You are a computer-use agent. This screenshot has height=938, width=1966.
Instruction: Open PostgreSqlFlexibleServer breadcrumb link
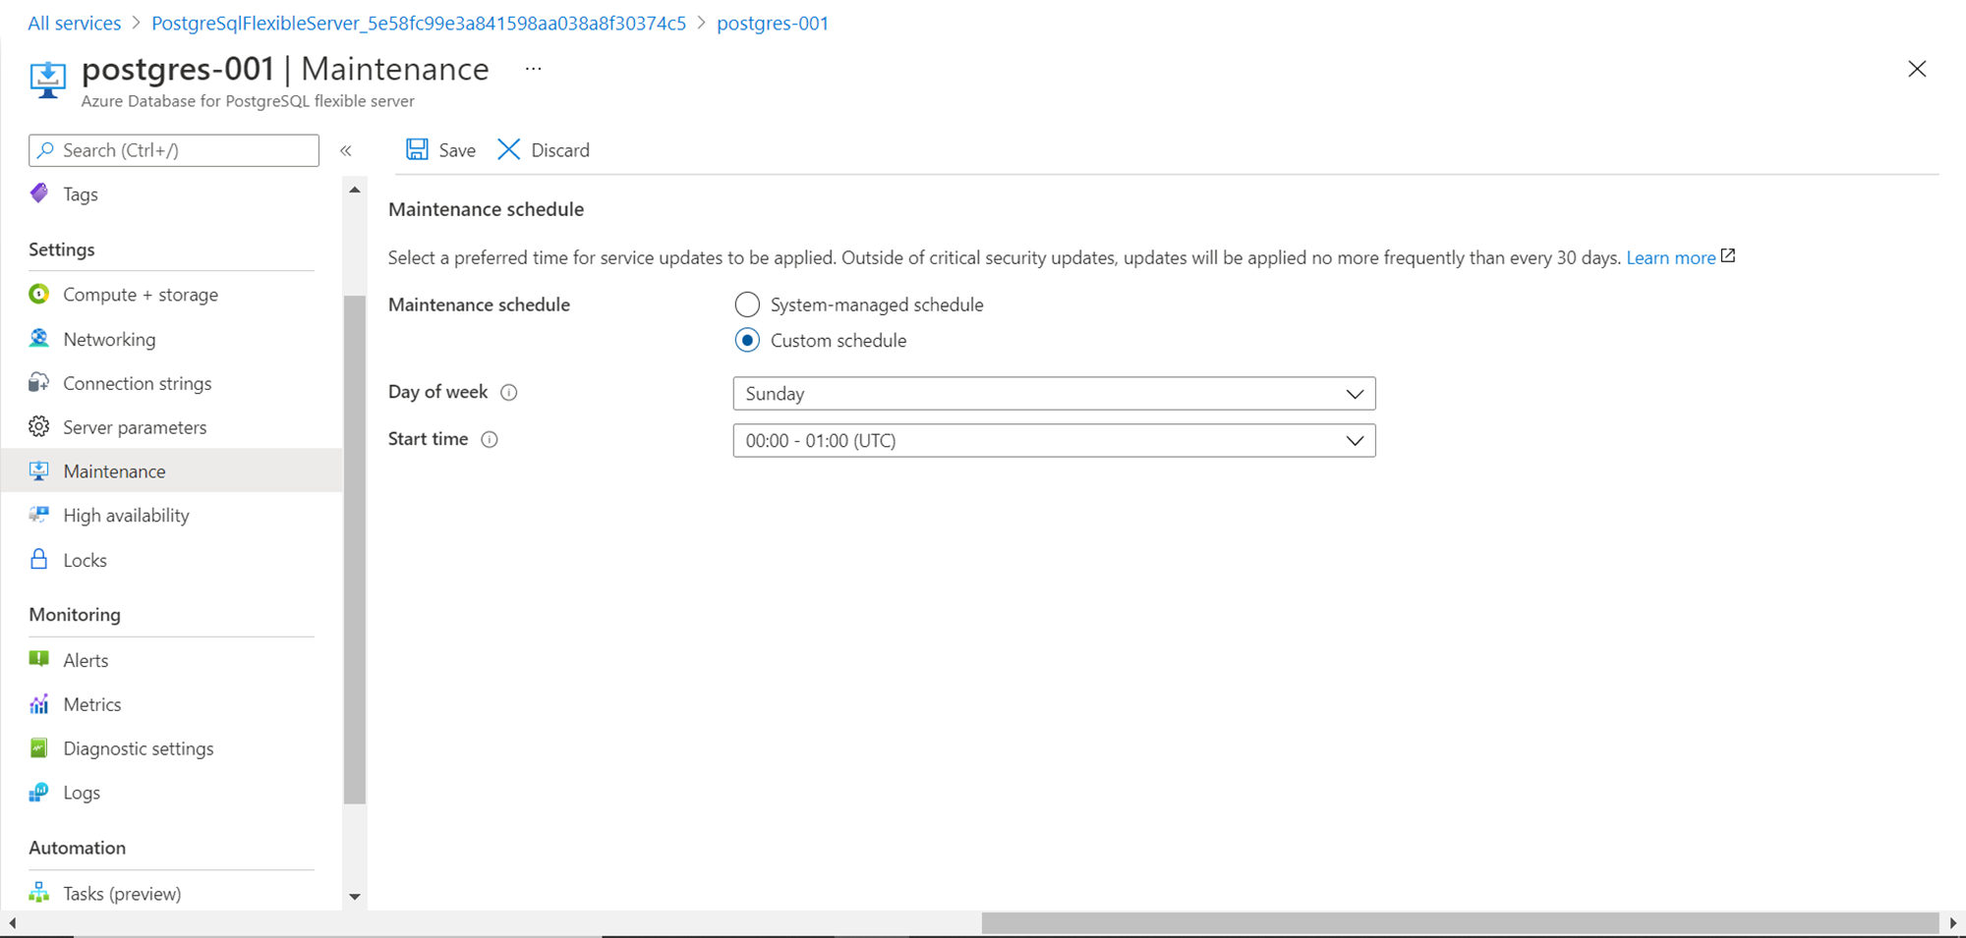tap(419, 23)
